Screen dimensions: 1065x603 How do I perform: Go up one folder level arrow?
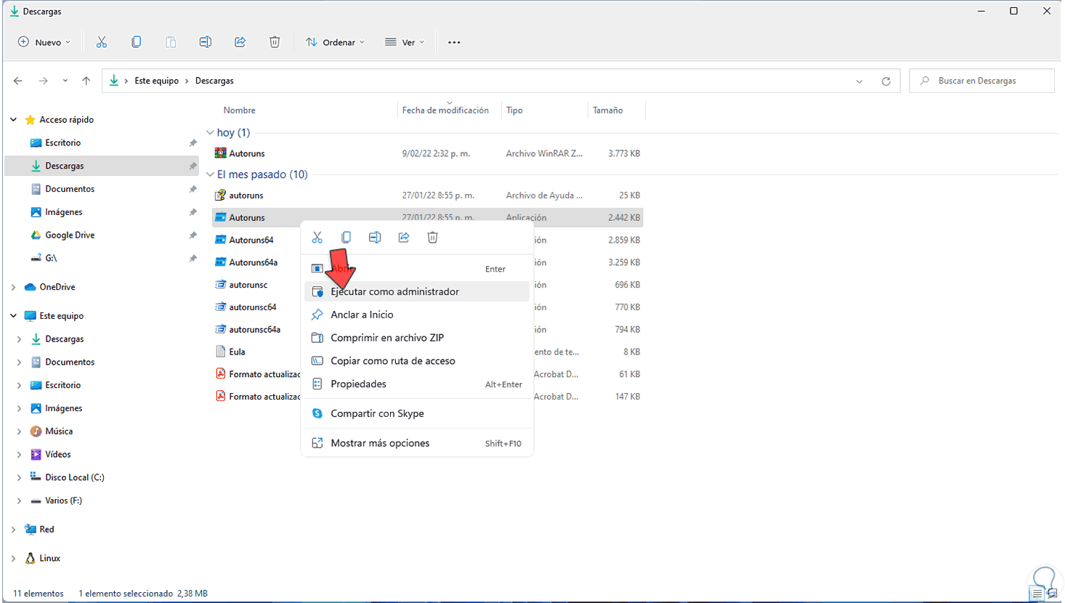[86, 81]
